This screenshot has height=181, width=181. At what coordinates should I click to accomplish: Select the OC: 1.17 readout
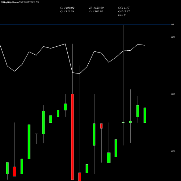click(124, 8)
